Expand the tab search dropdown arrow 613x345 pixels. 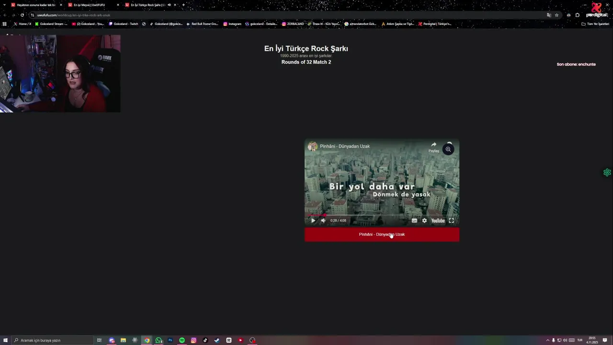pos(4,5)
